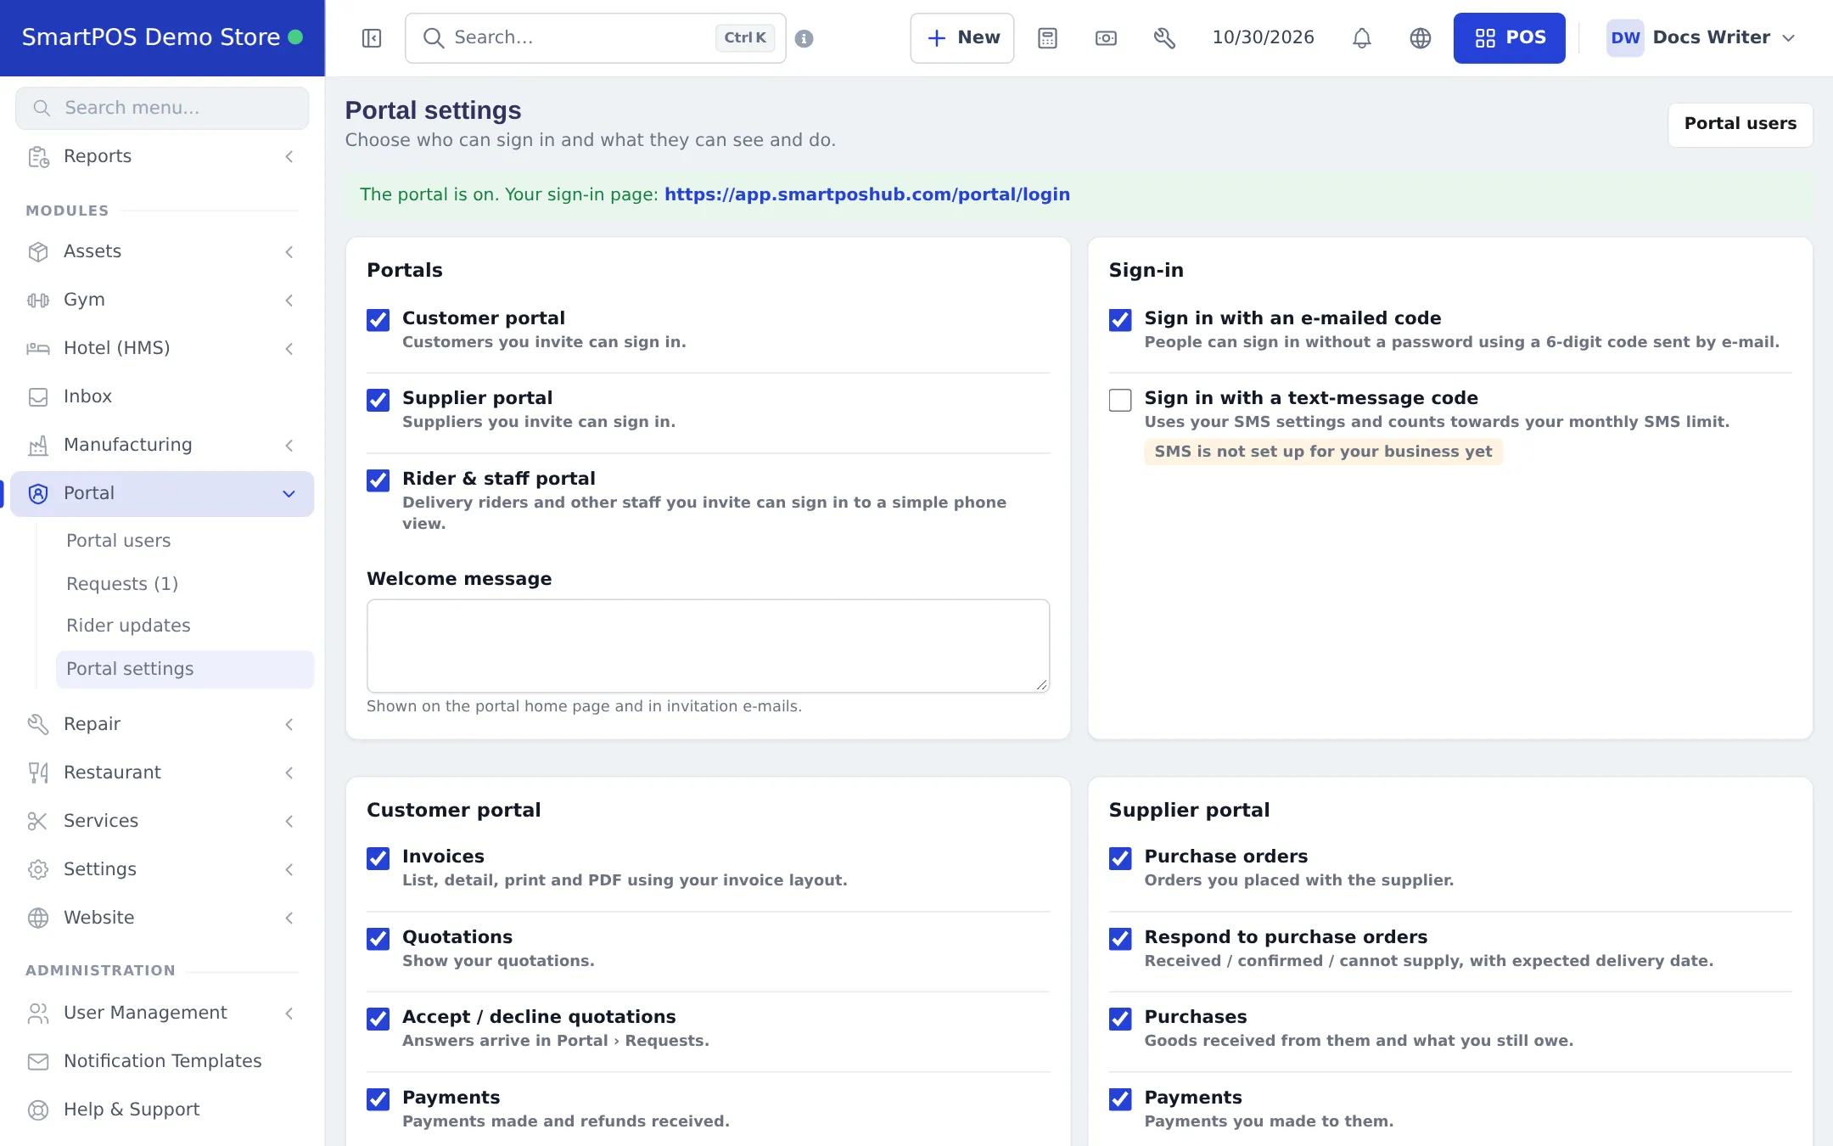Screen dimensions: 1833x1146
Task: Click the Services scissors icon
Action: click(x=38, y=821)
